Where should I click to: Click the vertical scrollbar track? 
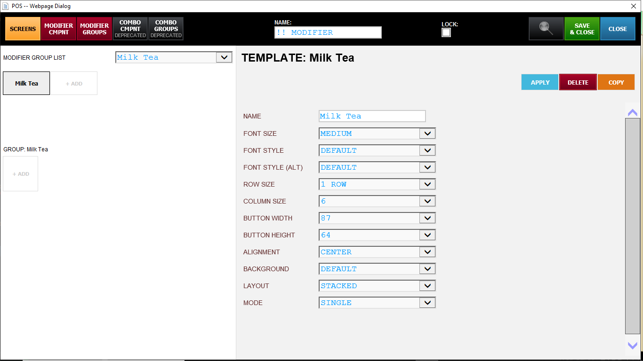(x=632, y=226)
